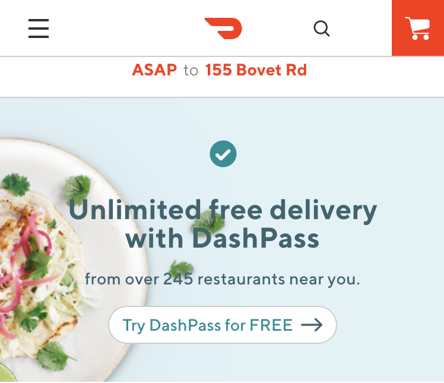Click the "with DashPass" heading line
444x383 pixels.
coord(223,239)
